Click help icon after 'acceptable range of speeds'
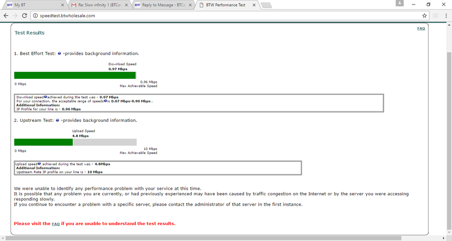 pos(105,101)
